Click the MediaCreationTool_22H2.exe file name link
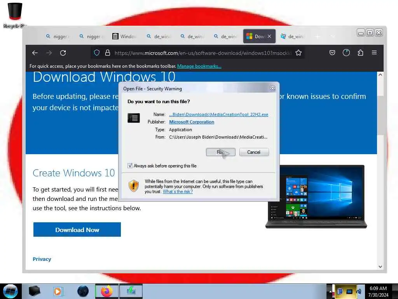This screenshot has width=398, height=299. coord(218,114)
